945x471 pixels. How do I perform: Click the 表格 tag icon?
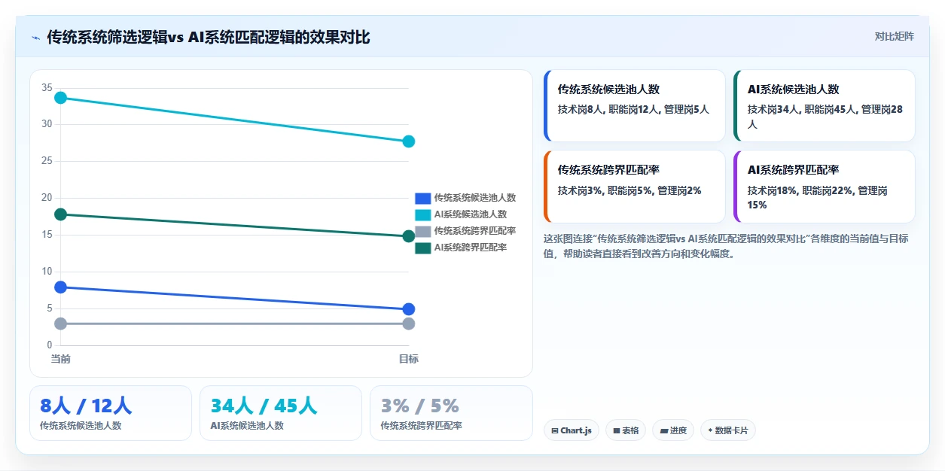coord(617,431)
